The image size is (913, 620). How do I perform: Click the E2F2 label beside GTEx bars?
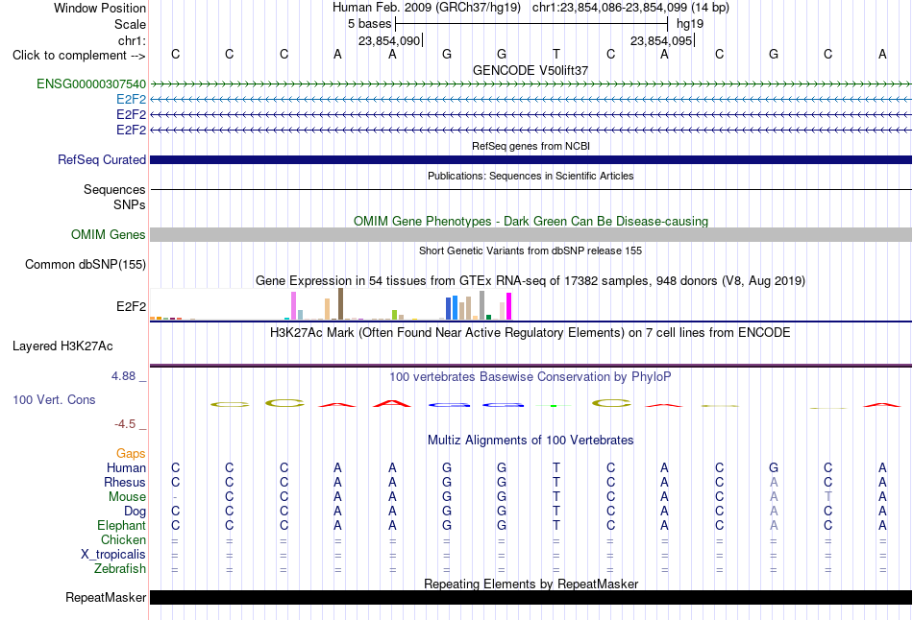click(x=131, y=306)
